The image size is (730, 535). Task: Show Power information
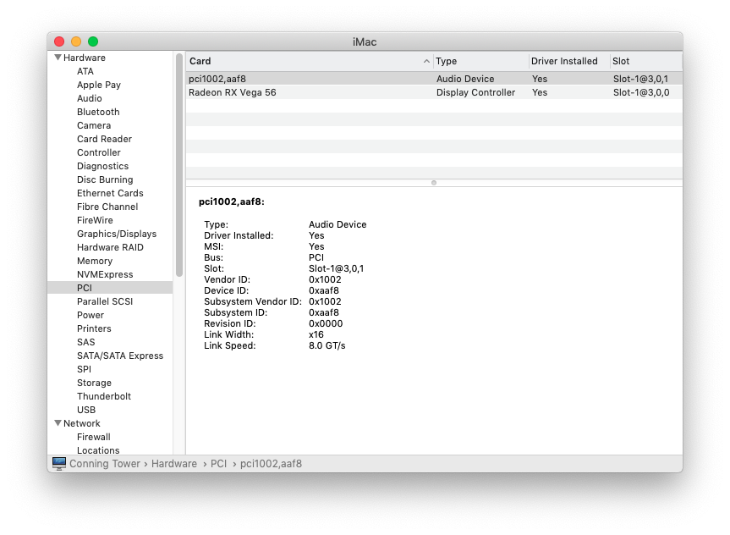(x=91, y=315)
